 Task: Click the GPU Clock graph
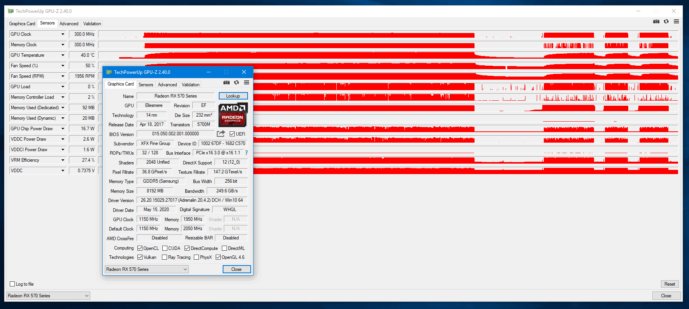(388, 34)
